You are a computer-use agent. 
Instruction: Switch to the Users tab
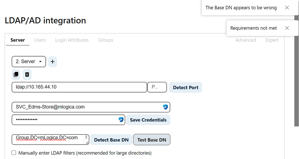40,40
